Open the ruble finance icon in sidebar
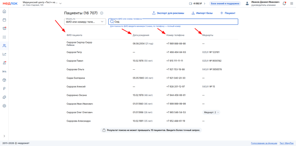The width and height of the screenshot is (296, 146). point(4,88)
